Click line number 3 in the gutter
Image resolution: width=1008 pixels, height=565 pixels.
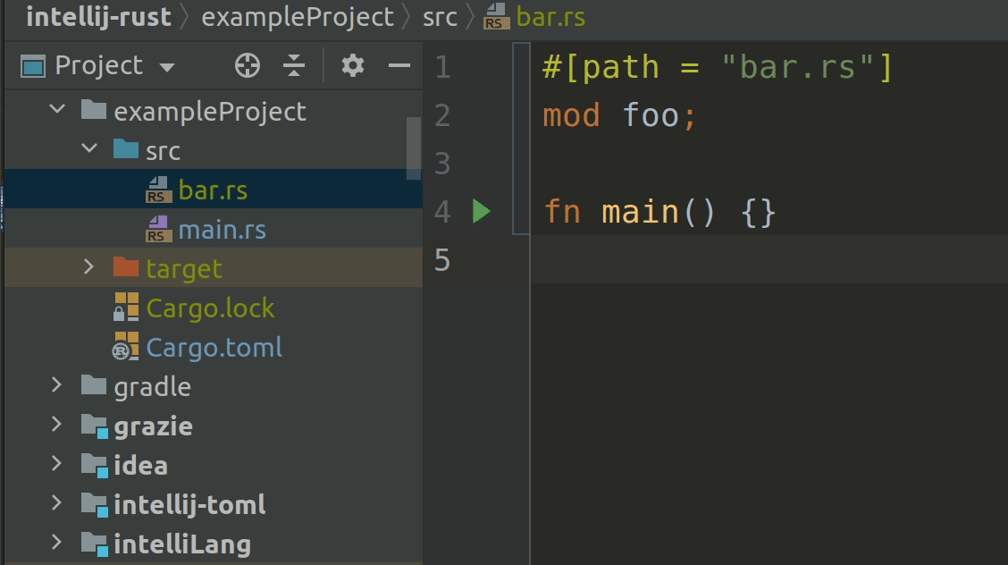pyautogui.click(x=442, y=164)
